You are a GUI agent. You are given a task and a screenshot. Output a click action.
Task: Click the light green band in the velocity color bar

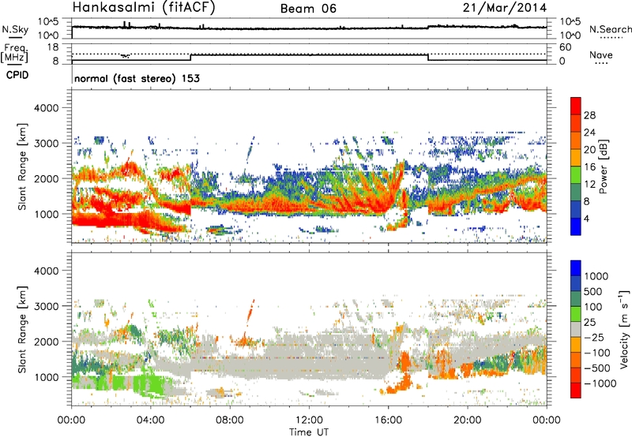point(576,314)
